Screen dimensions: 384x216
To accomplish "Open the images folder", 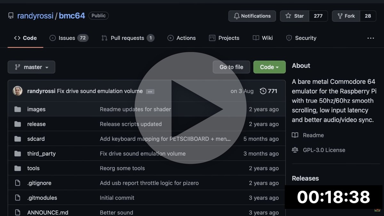I will tap(36, 109).
